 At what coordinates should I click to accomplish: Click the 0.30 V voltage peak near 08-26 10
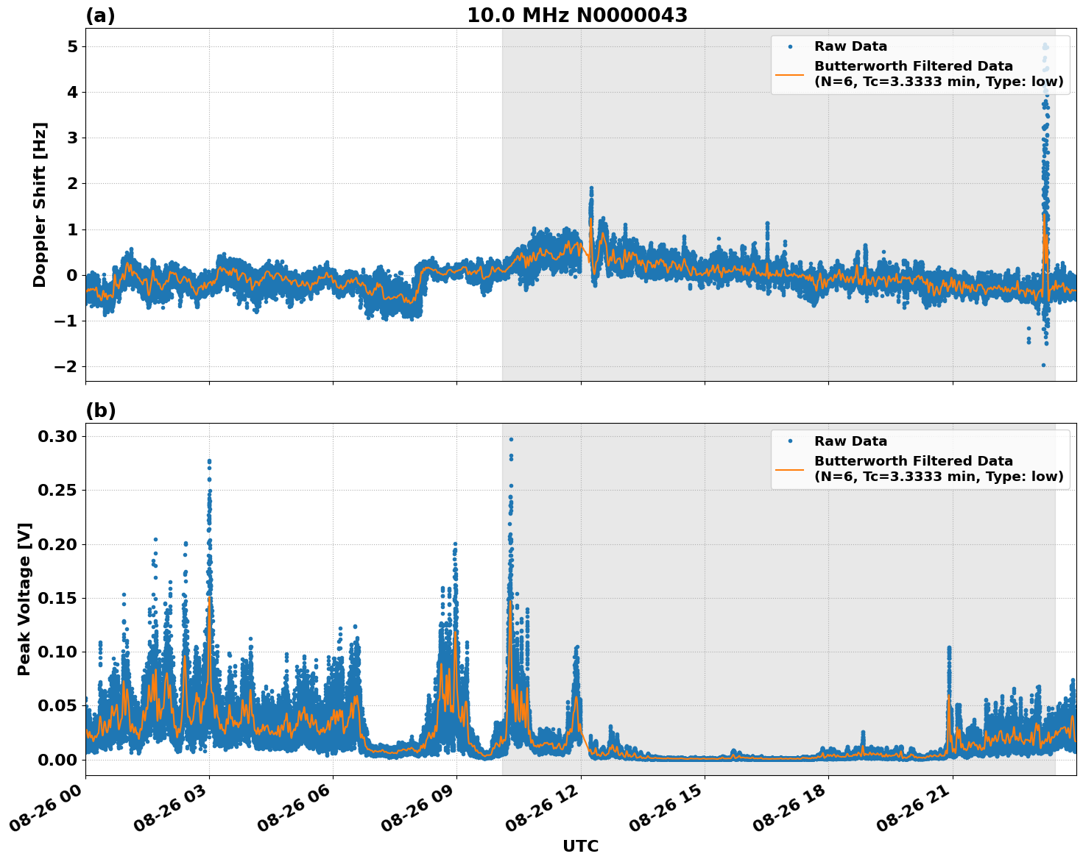[x=512, y=439]
